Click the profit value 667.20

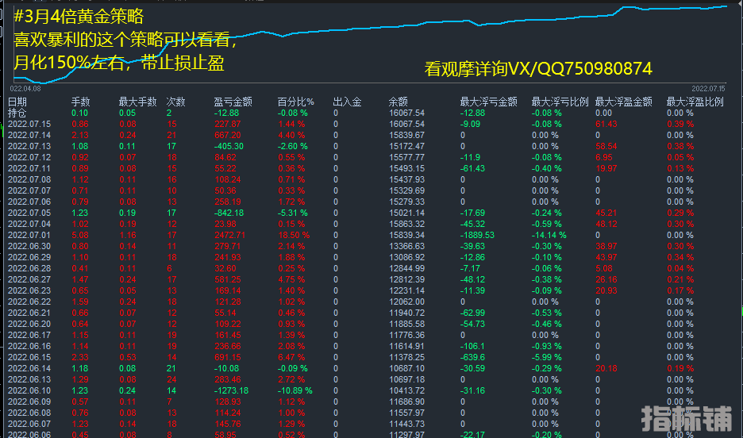tap(228, 135)
